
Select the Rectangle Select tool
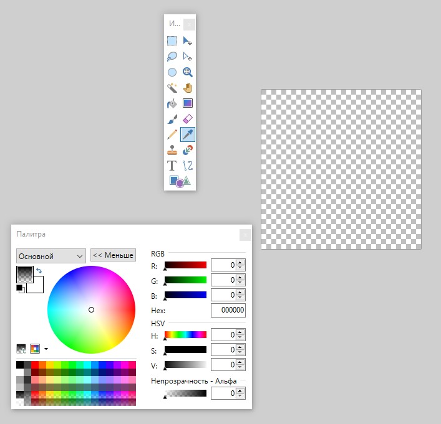coord(172,40)
